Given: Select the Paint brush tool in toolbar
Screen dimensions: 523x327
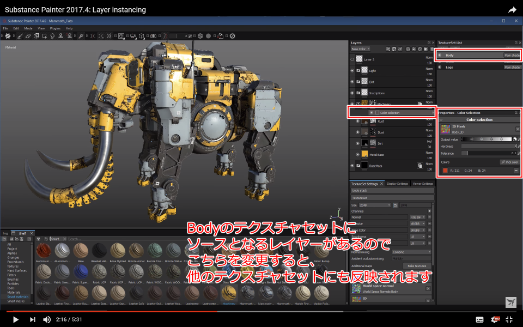Looking at the screenshot, I should pos(20,36).
